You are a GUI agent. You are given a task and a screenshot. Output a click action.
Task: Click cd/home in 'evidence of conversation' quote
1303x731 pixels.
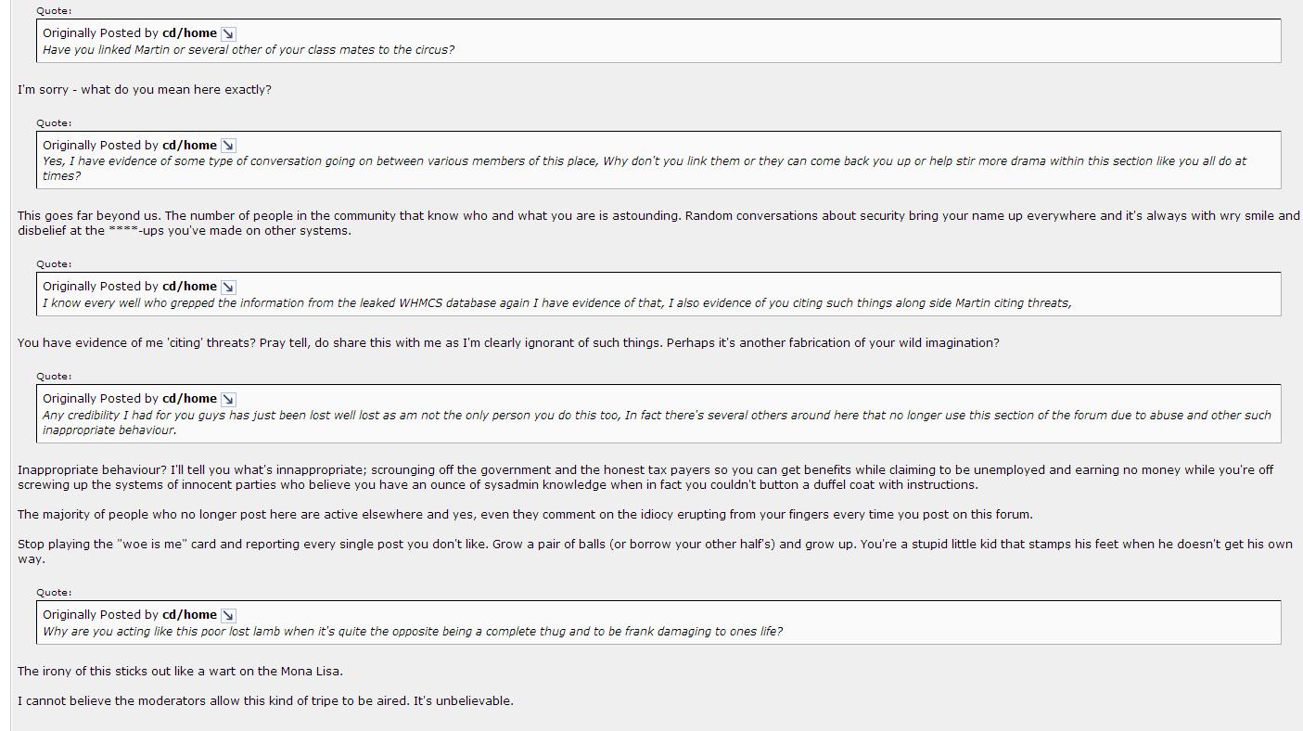click(189, 145)
